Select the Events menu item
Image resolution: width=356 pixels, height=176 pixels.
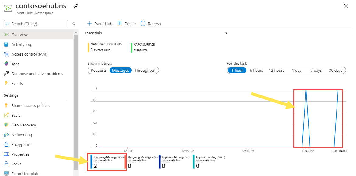(17, 83)
